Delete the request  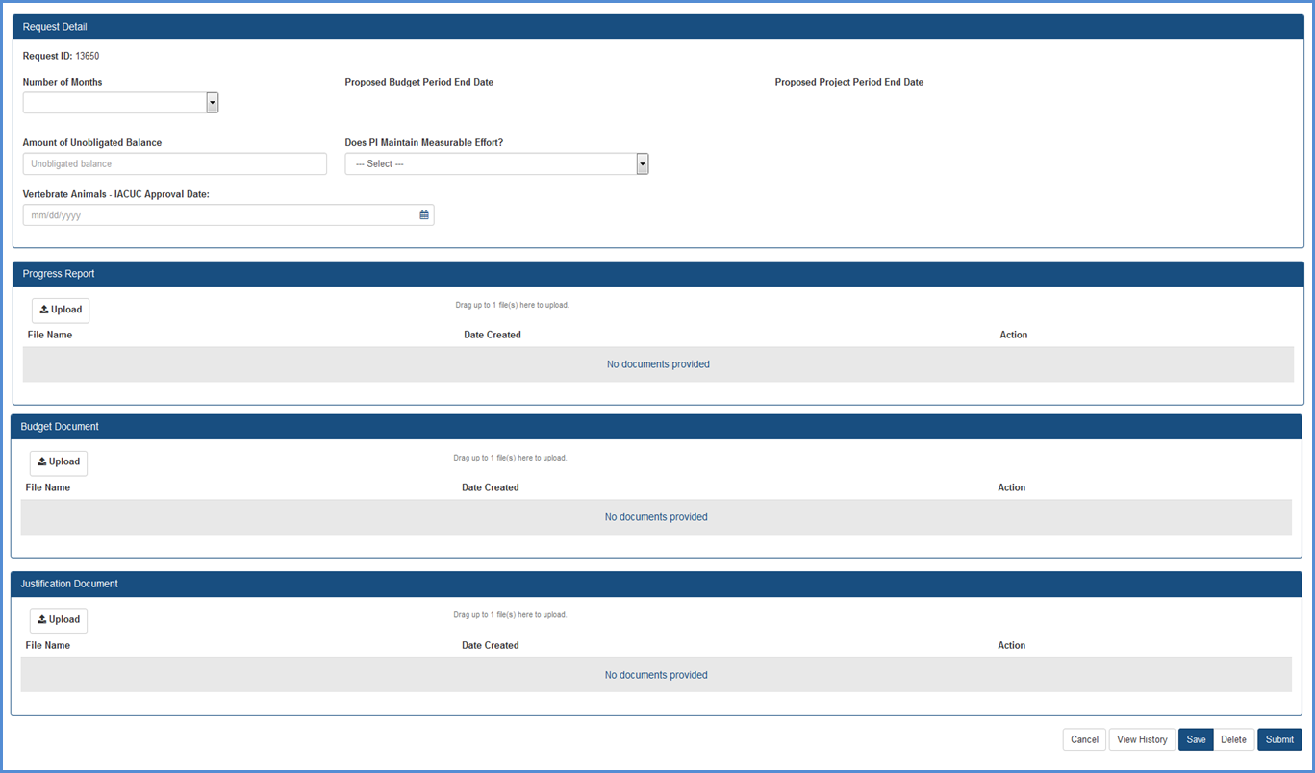(1233, 739)
